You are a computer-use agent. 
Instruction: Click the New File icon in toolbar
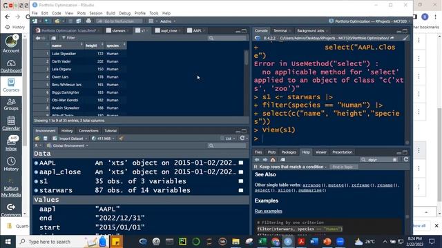[35, 21]
